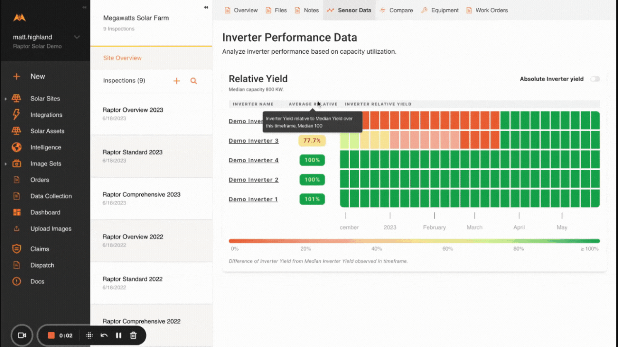
Task: Toggle the camera button in recorder
Action: (22, 335)
